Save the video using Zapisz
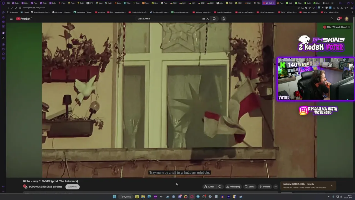 [249, 187]
